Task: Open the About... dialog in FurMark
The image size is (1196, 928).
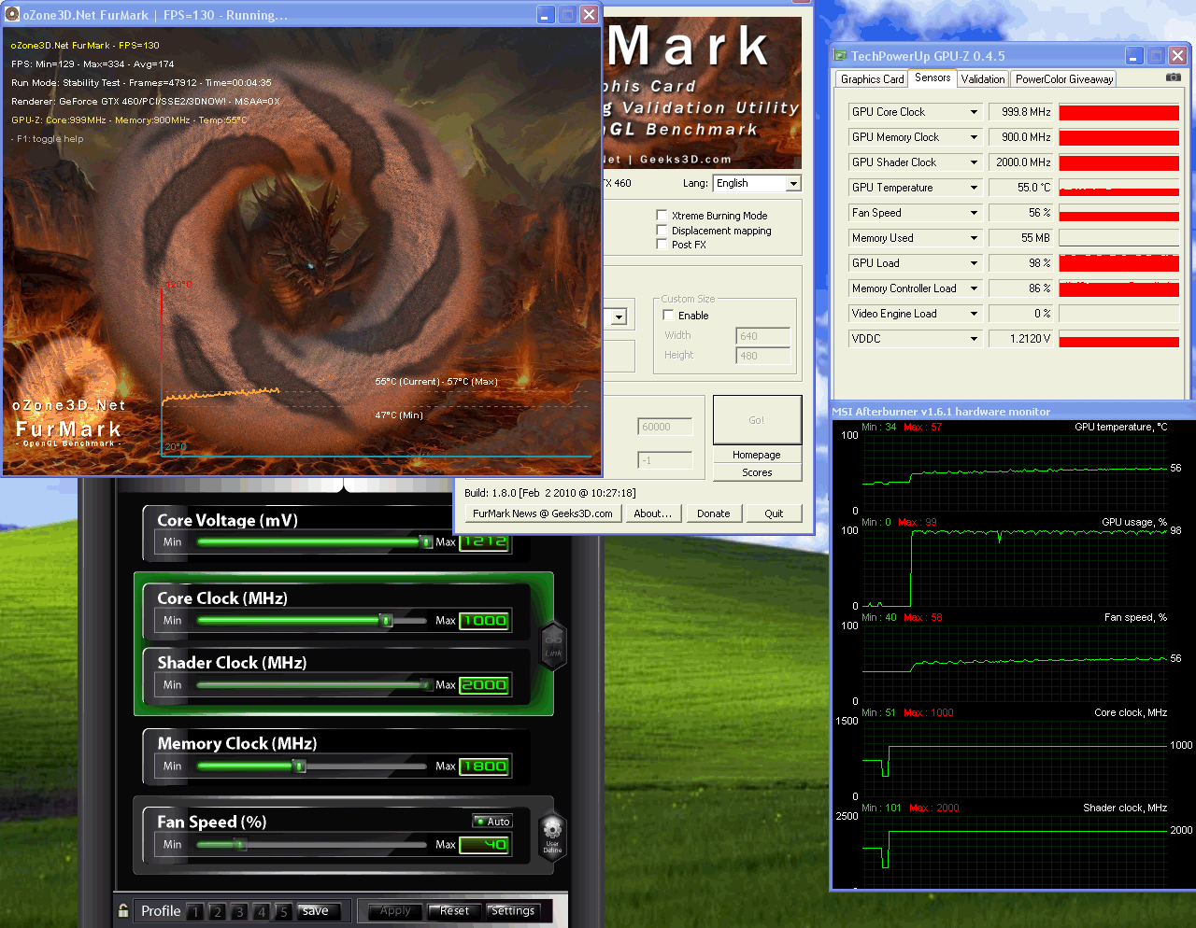Action: (x=652, y=513)
